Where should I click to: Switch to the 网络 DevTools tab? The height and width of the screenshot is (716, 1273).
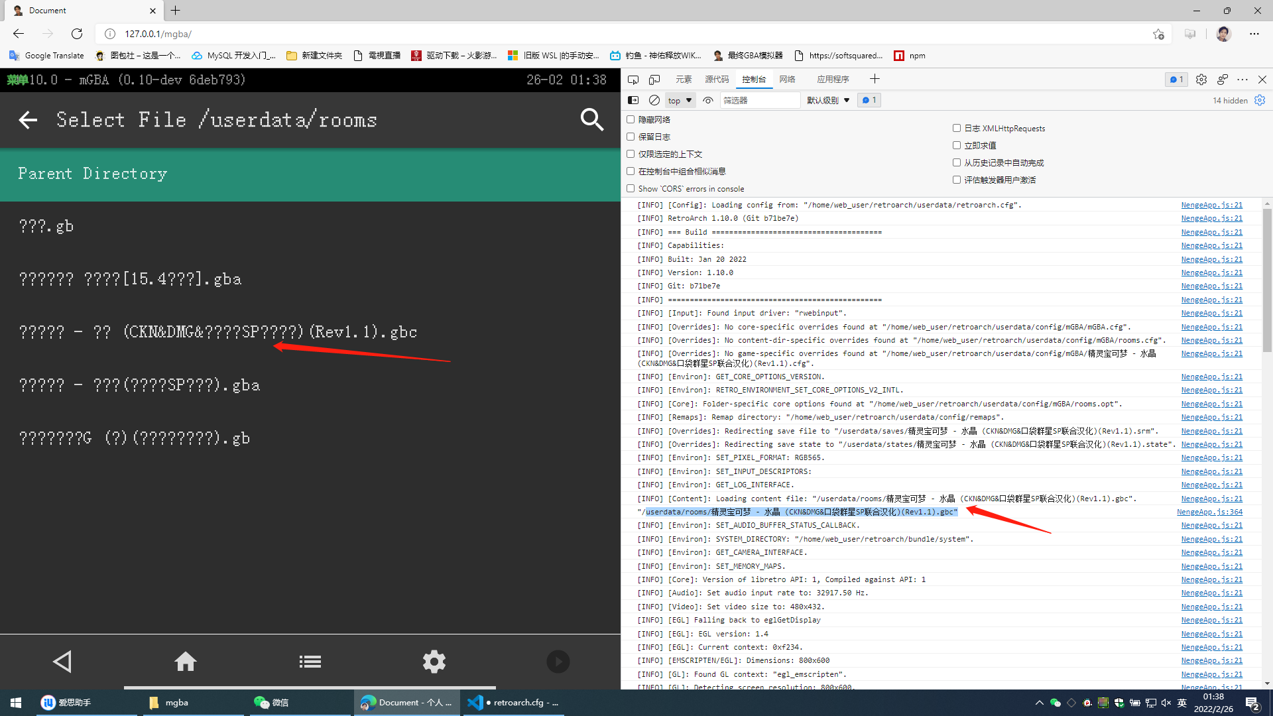[786, 79]
